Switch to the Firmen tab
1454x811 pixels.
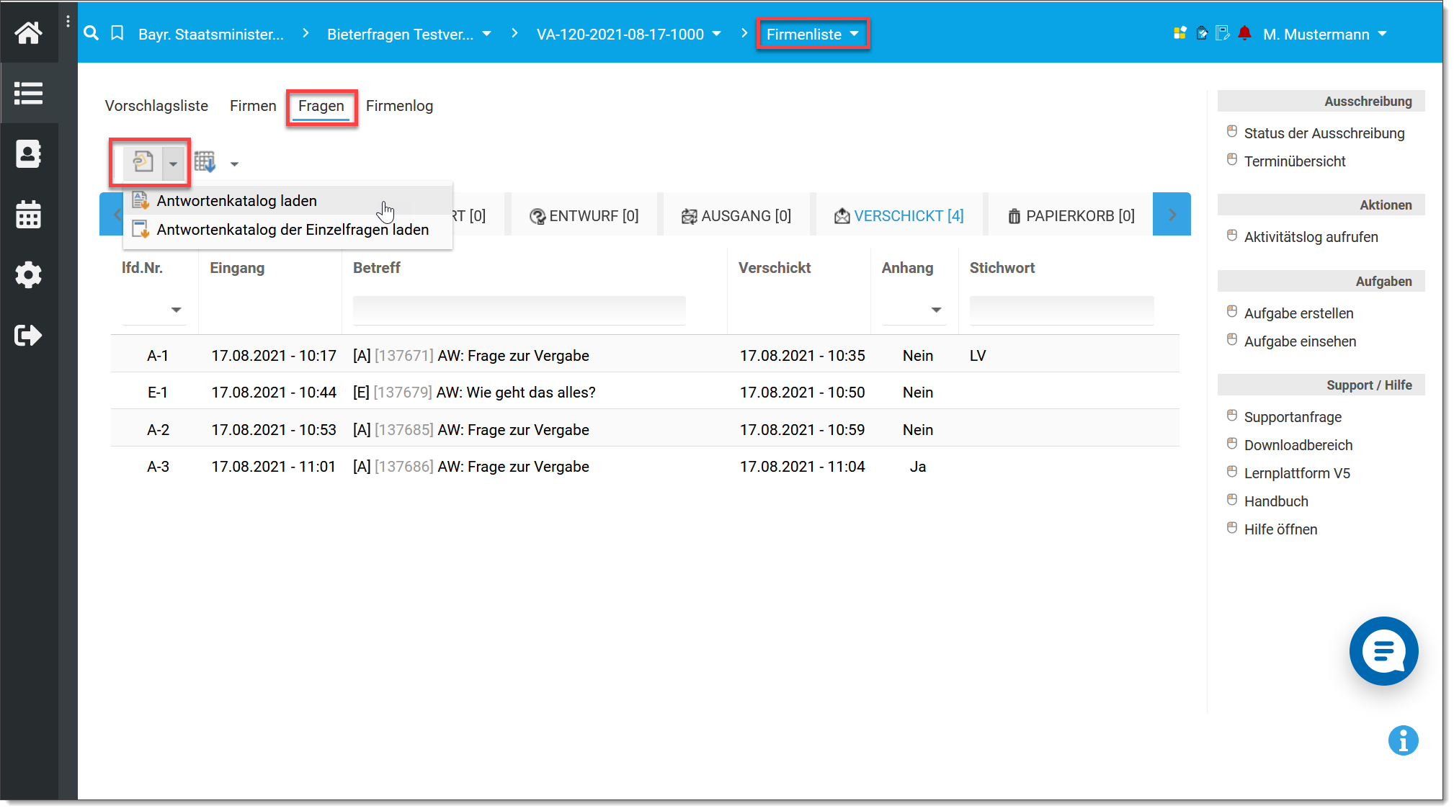tap(253, 106)
